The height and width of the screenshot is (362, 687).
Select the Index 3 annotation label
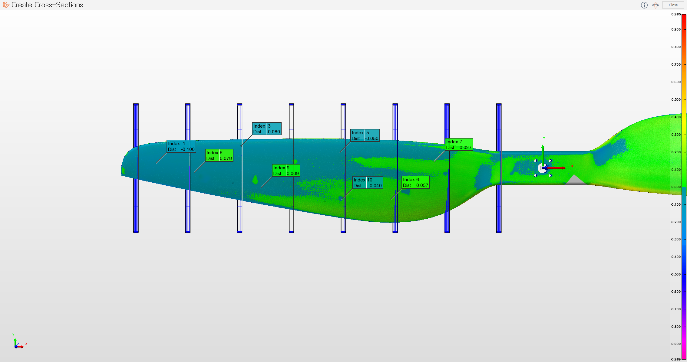pyautogui.click(x=267, y=129)
